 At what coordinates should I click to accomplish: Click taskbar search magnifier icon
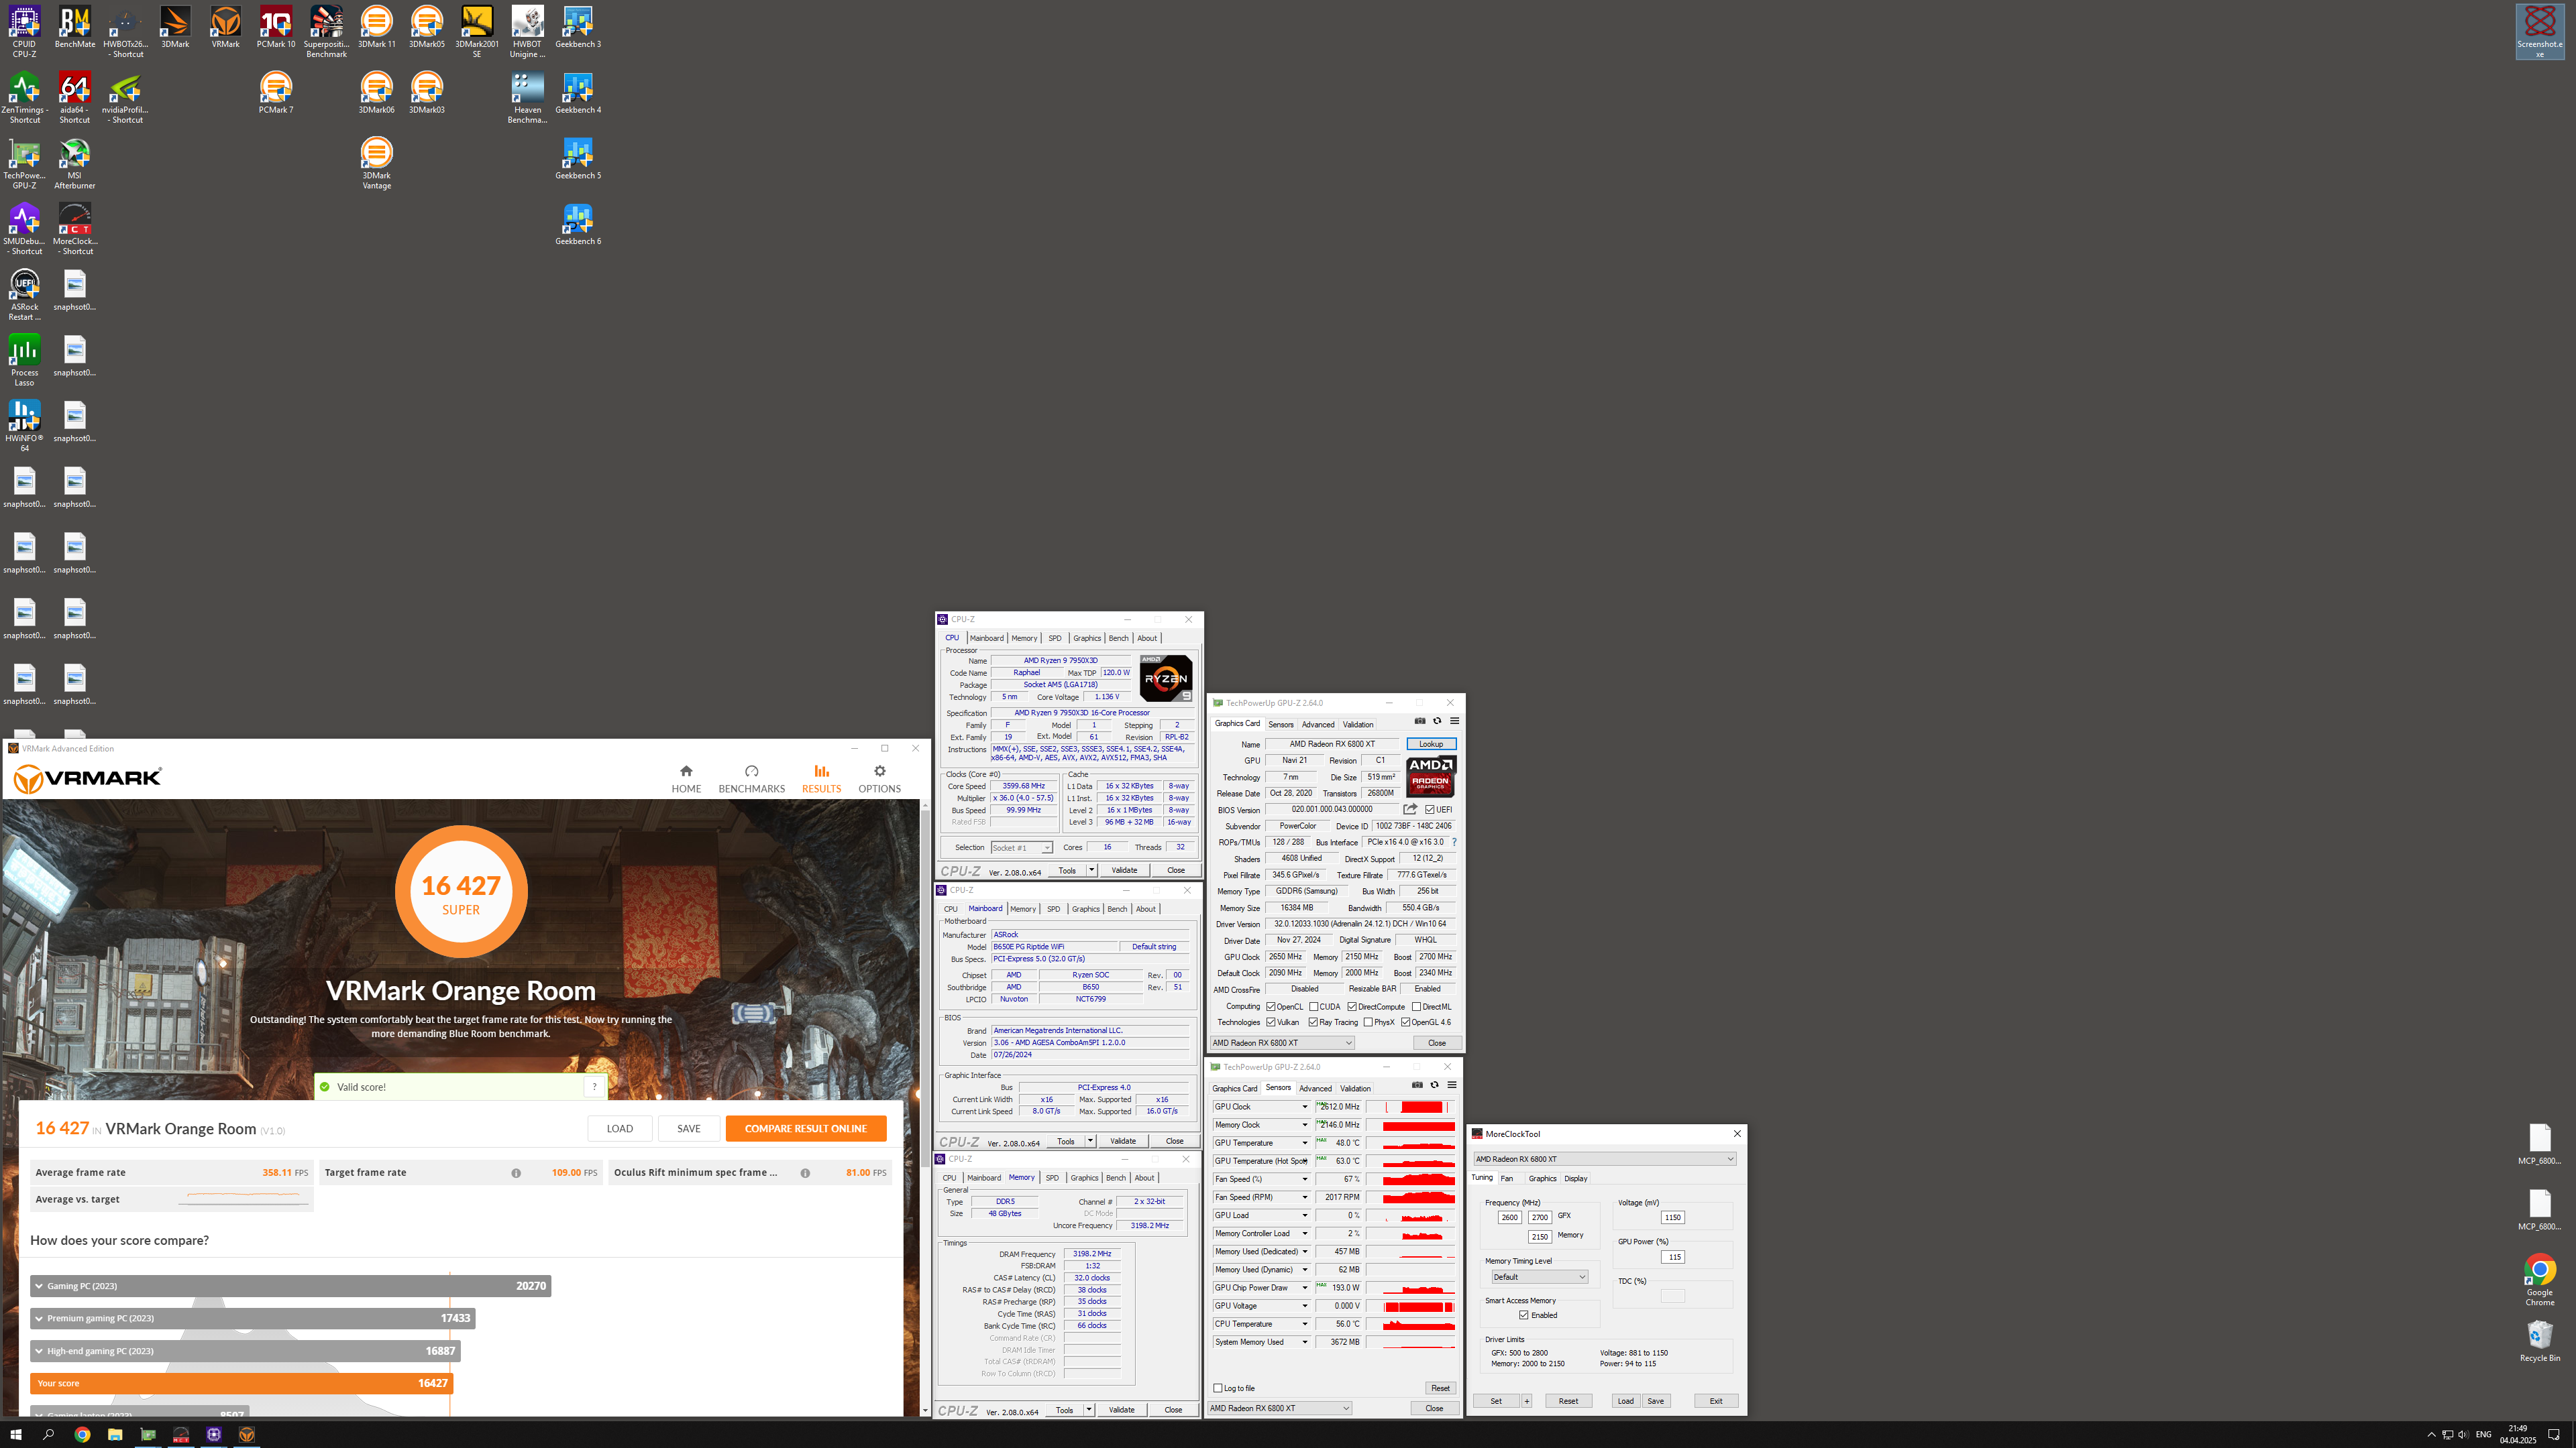49,1435
